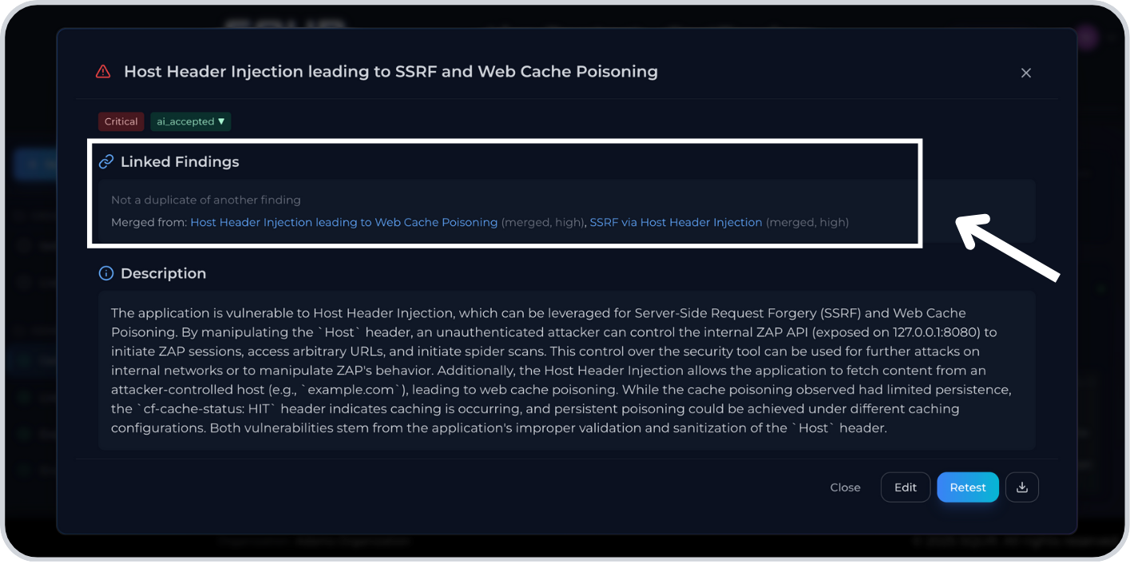Click the info circle icon beside Description
This screenshot has width=1130, height=564.
pyautogui.click(x=105, y=273)
